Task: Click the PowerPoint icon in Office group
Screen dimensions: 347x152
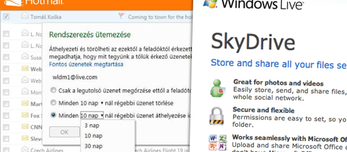Action: point(213,147)
